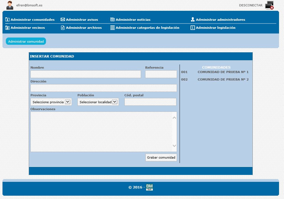This screenshot has height=199, width=284.
Task: Open COMUNIDAD DE PRUEBA Nº 1 entry
Action: pyautogui.click(x=223, y=72)
